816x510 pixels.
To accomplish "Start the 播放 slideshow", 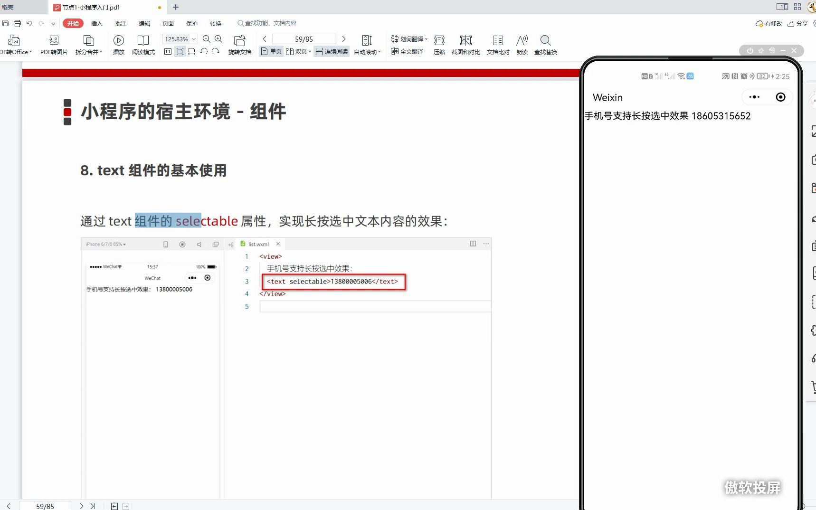I will point(119,45).
